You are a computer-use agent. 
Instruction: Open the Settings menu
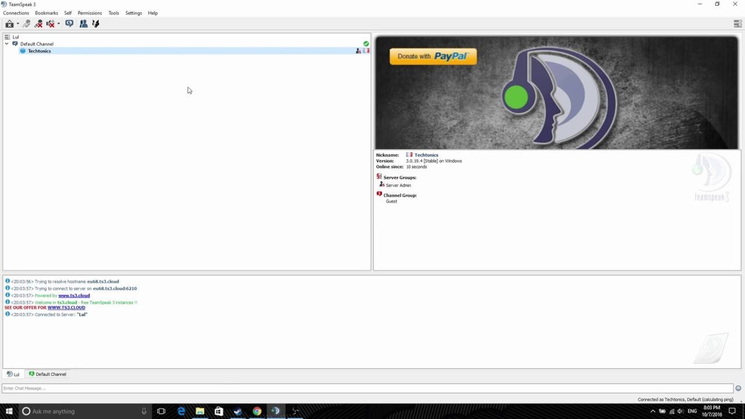pyautogui.click(x=133, y=13)
